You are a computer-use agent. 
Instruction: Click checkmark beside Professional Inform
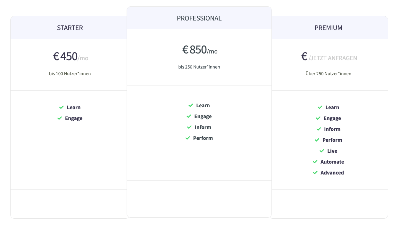(x=189, y=127)
